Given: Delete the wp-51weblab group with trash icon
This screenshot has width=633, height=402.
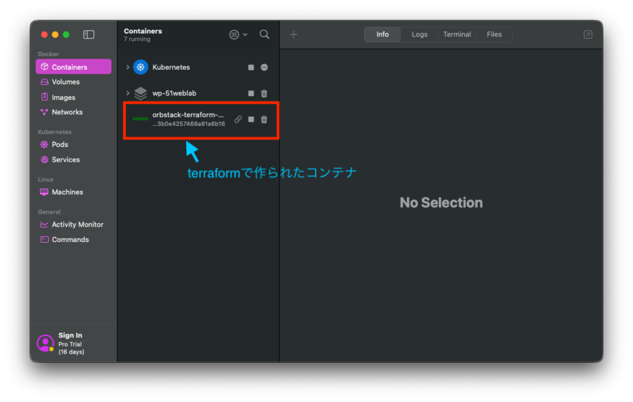Looking at the screenshot, I should [264, 93].
